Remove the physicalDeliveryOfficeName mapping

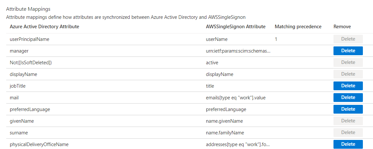click(348, 144)
